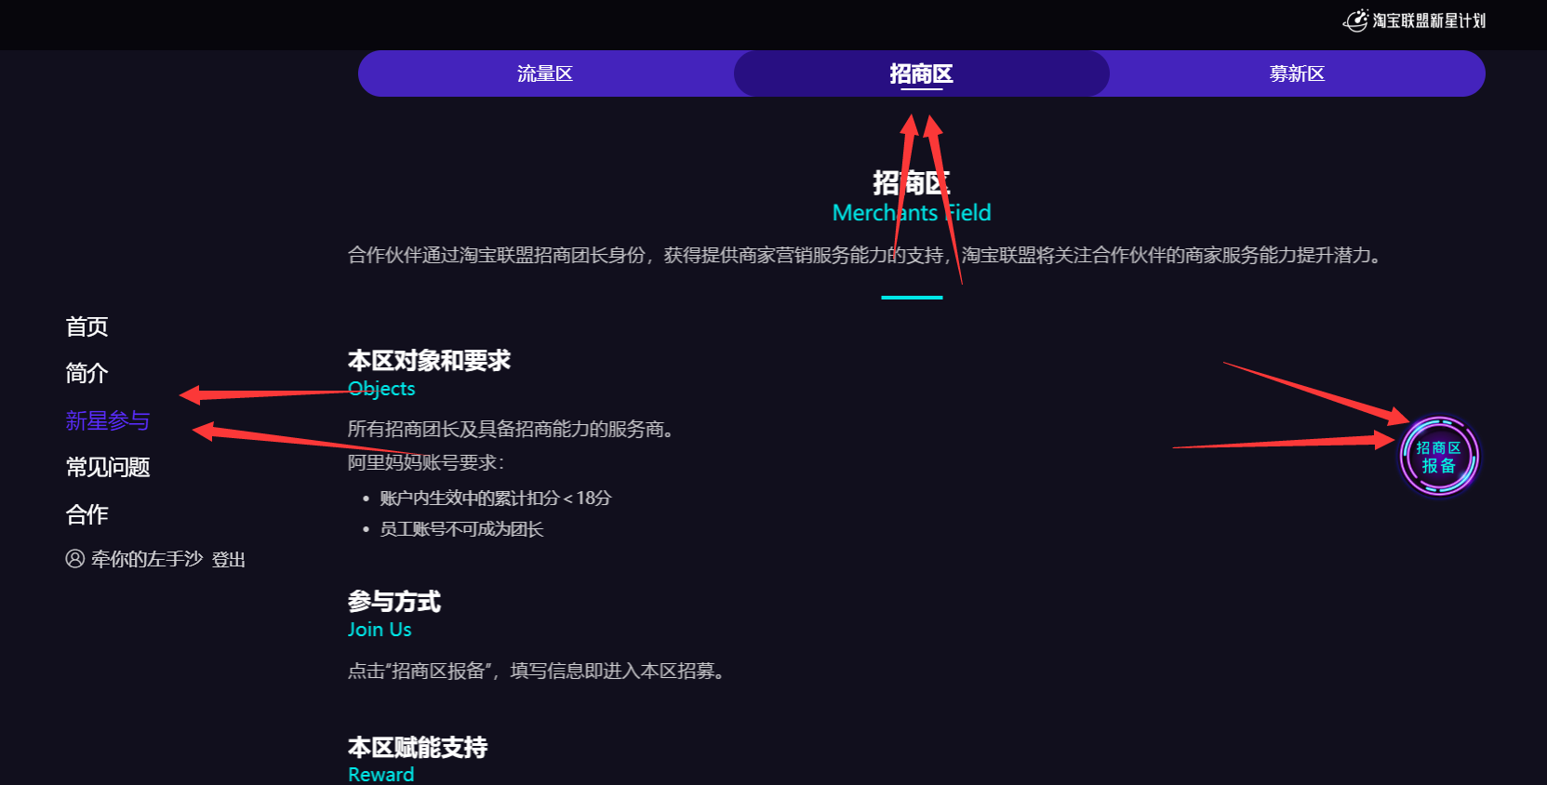1547x785 pixels.
Task: Click the 本区赋能支持 heading
Action: [x=418, y=747]
